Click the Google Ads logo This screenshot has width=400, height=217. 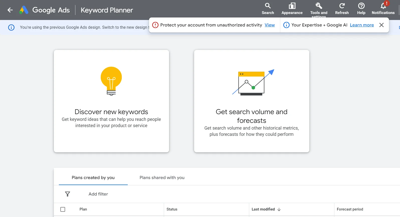click(45, 10)
